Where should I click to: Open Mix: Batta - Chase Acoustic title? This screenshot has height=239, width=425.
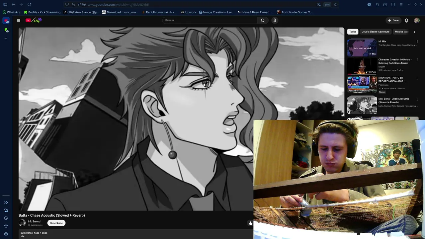click(x=394, y=100)
